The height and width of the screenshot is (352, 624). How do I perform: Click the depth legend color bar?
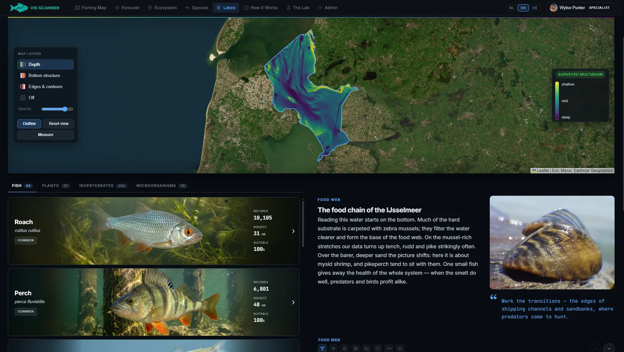click(557, 101)
